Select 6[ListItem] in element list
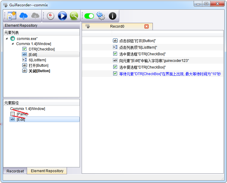This screenshot has height=183, width=227. pyautogui.click(x=37, y=60)
